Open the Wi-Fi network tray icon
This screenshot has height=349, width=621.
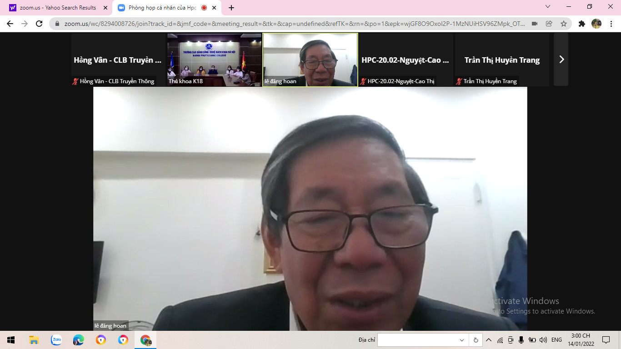pos(500,340)
